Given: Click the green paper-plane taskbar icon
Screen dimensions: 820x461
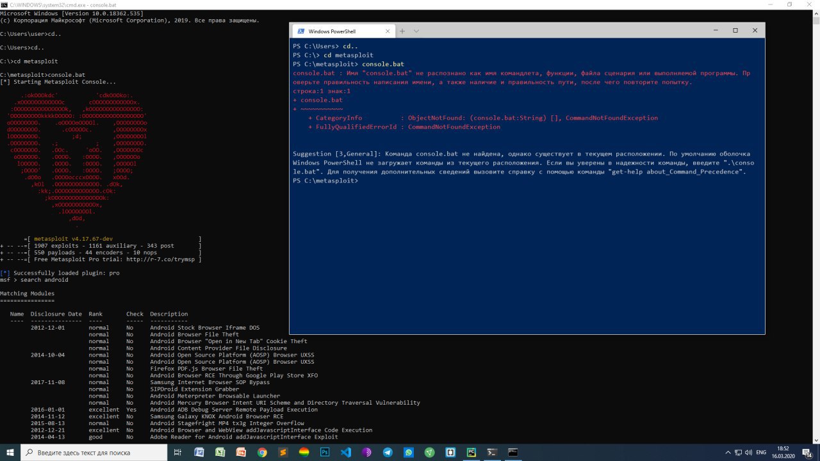Looking at the screenshot, I should [430, 452].
